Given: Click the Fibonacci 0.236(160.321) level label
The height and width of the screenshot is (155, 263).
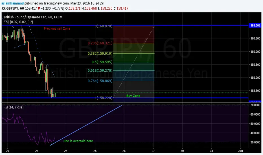Looking at the screenshot, I should point(100,43).
